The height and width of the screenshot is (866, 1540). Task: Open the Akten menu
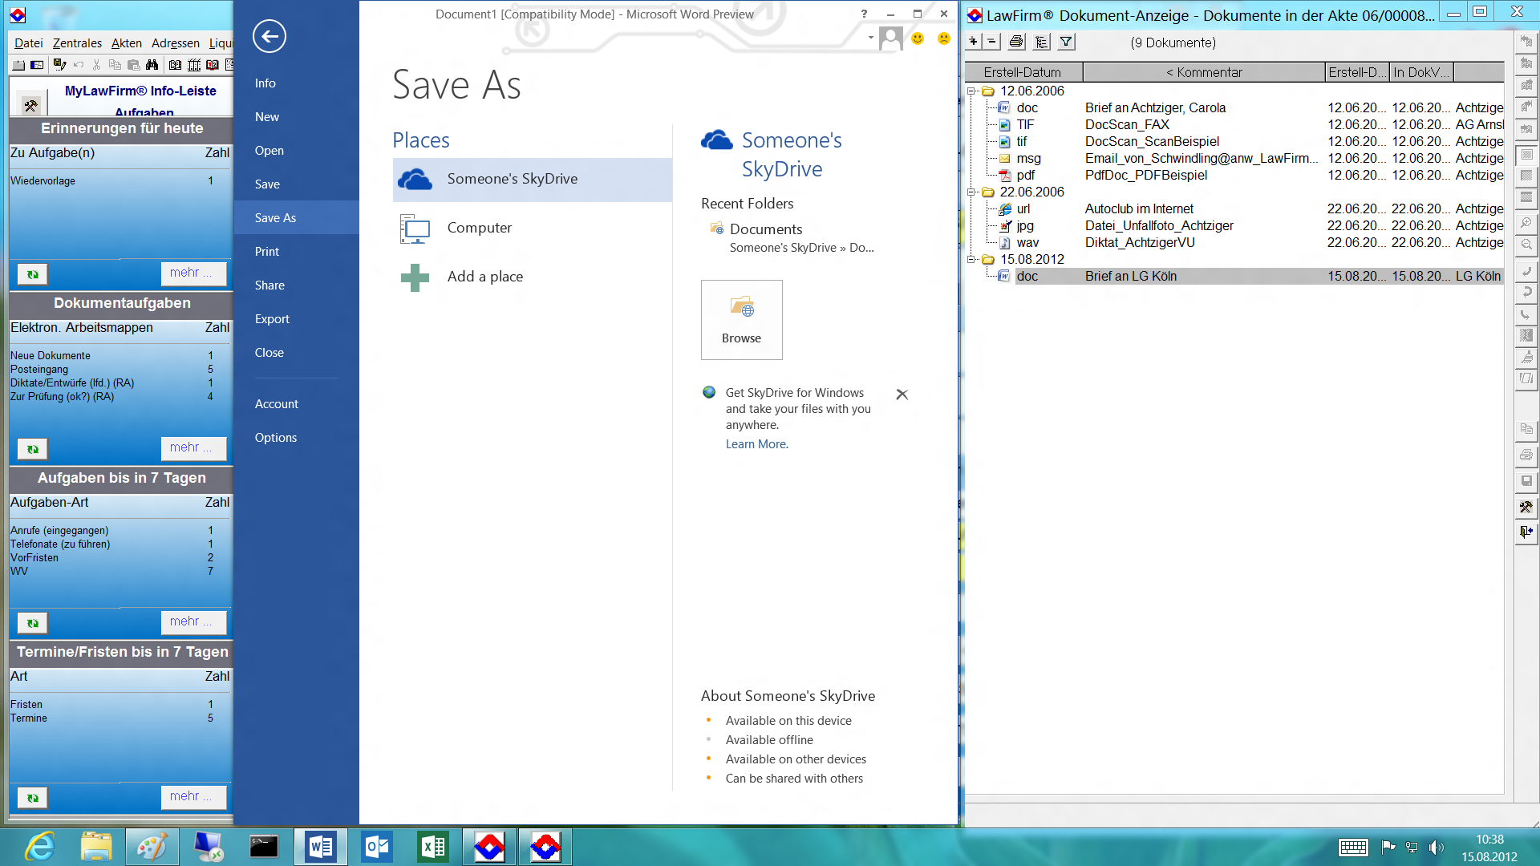126,43
